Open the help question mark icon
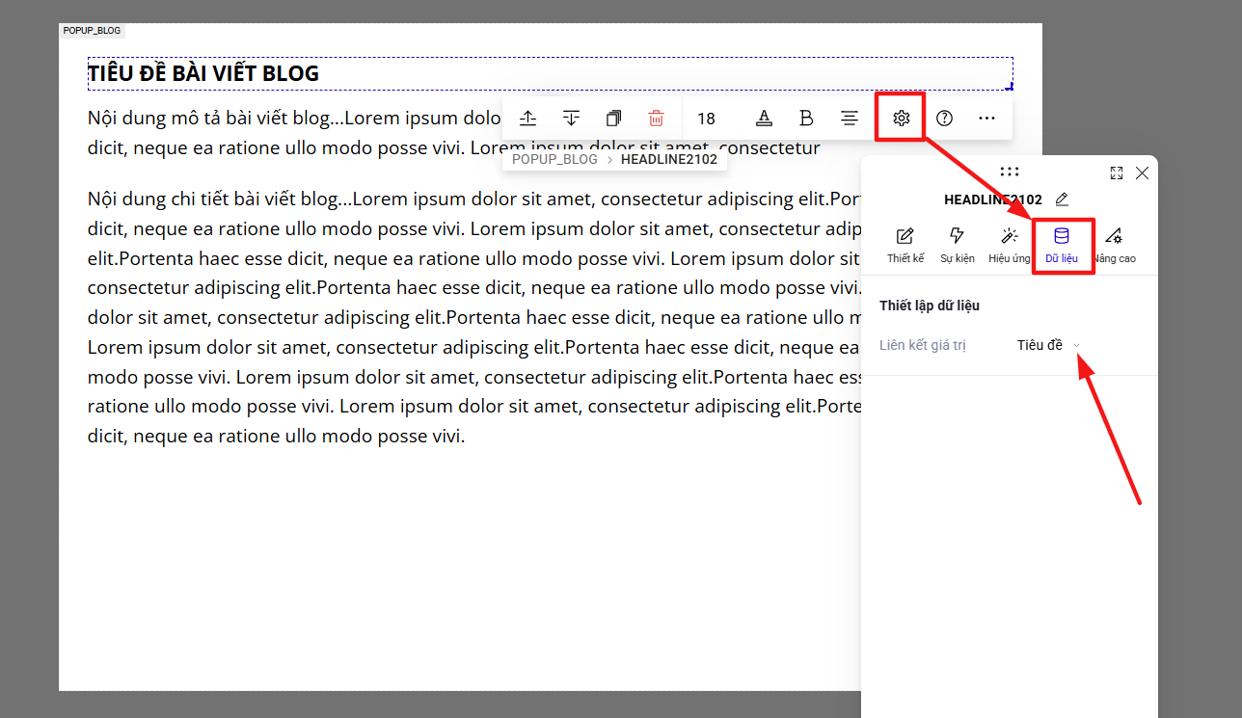Image resolution: width=1242 pixels, height=718 pixels. (944, 119)
